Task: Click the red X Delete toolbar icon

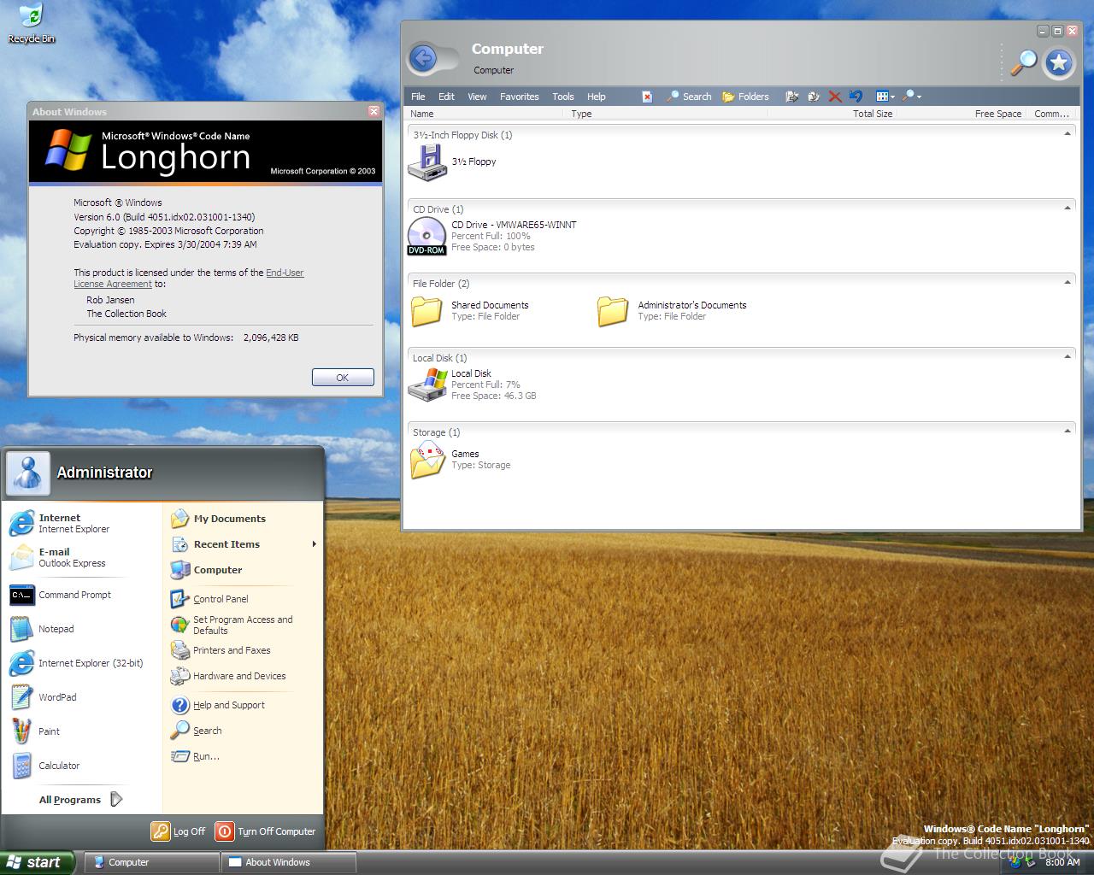Action: 835,97
